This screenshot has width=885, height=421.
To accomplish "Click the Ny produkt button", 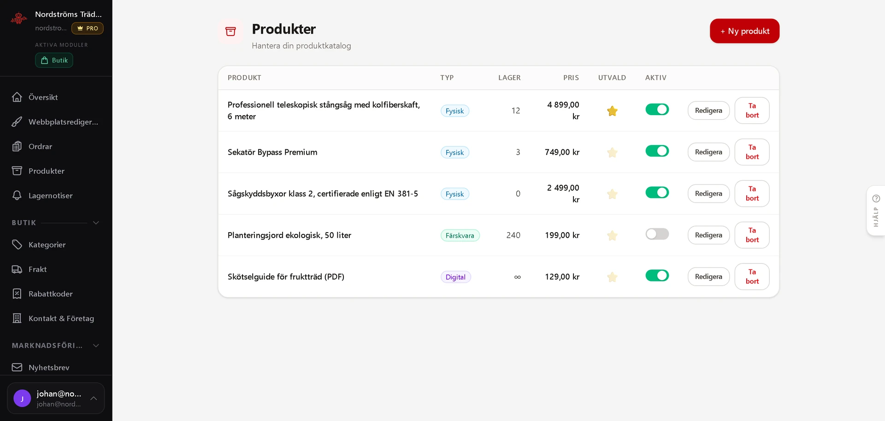I will (744, 31).
